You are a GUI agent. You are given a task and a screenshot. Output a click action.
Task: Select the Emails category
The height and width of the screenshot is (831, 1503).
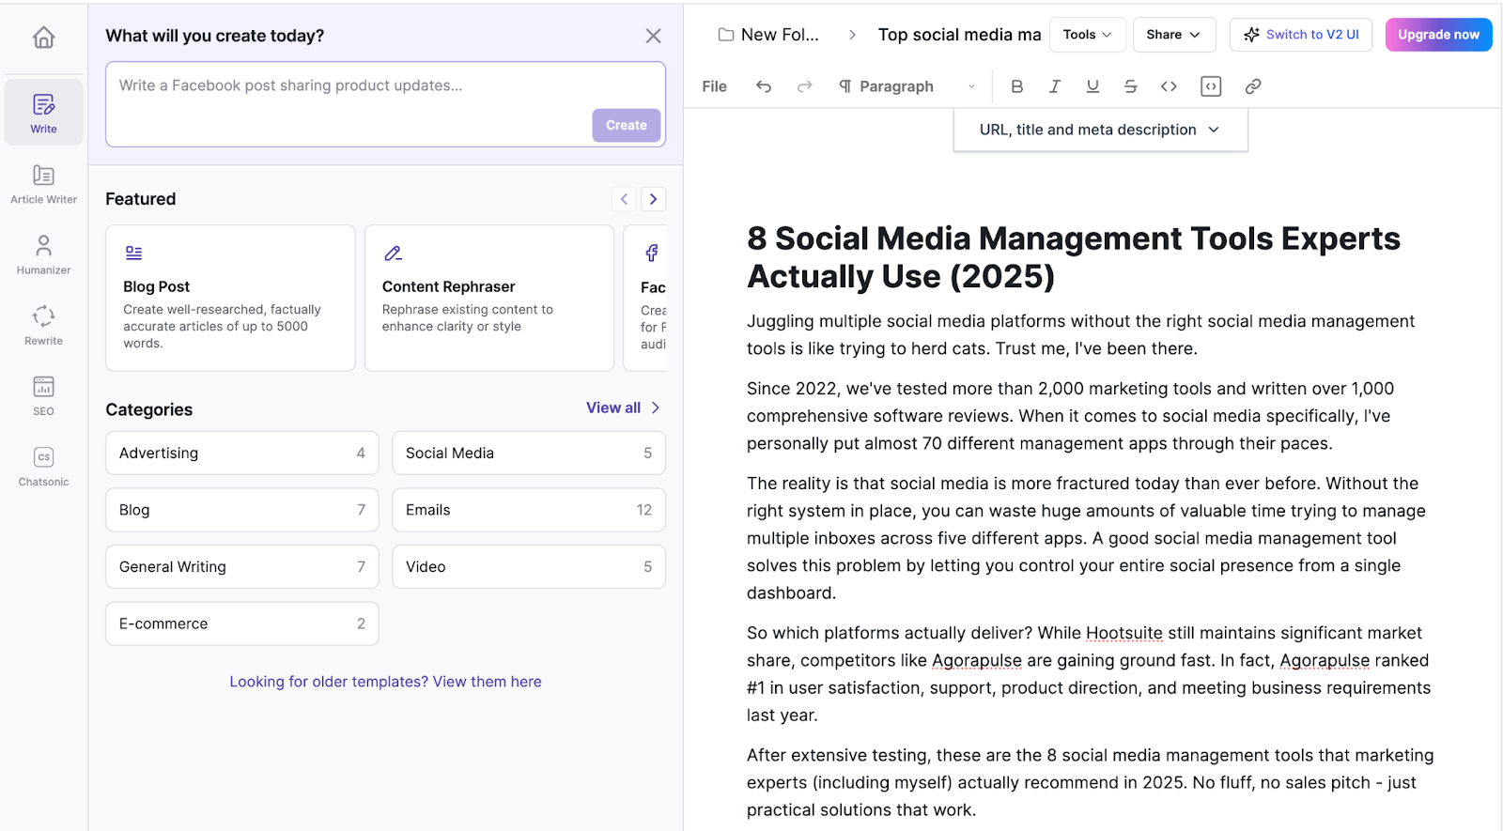coord(529,510)
